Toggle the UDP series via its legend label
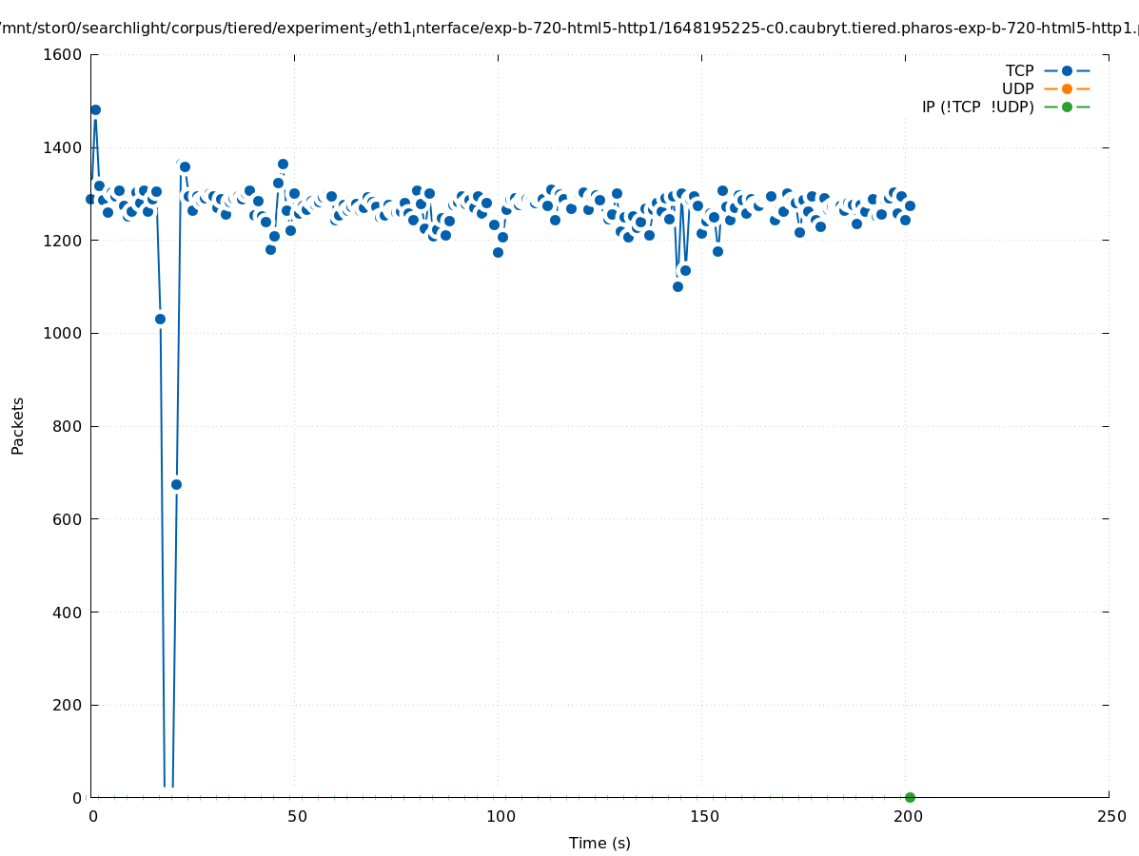The width and height of the screenshot is (1139, 856). click(x=1017, y=88)
